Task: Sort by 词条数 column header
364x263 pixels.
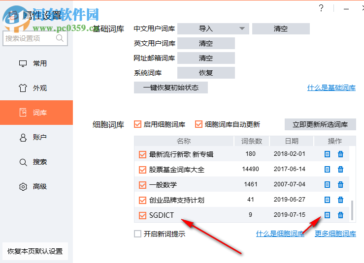Action: (x=252, y=141)
